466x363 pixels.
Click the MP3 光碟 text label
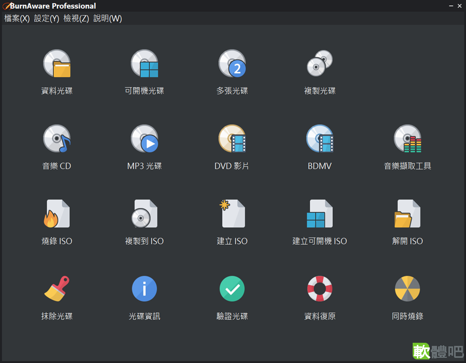144,166
